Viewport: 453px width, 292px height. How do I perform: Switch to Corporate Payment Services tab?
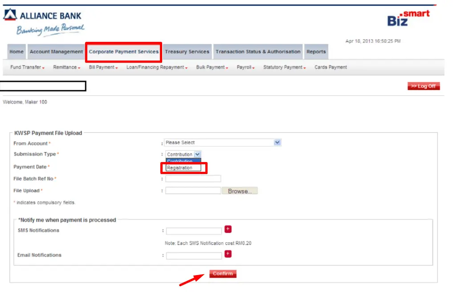tap(124, 52)
